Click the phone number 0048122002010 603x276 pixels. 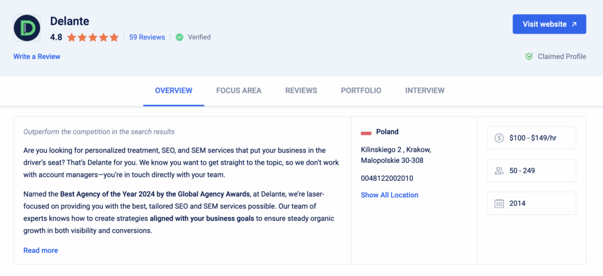click(x=387, y=178)
